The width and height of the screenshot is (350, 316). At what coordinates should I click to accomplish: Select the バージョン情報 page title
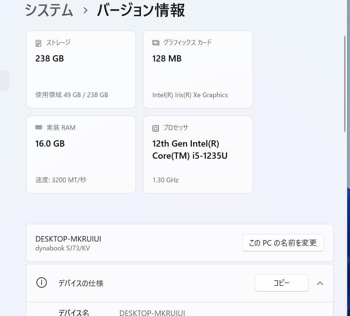click(140, 10)
